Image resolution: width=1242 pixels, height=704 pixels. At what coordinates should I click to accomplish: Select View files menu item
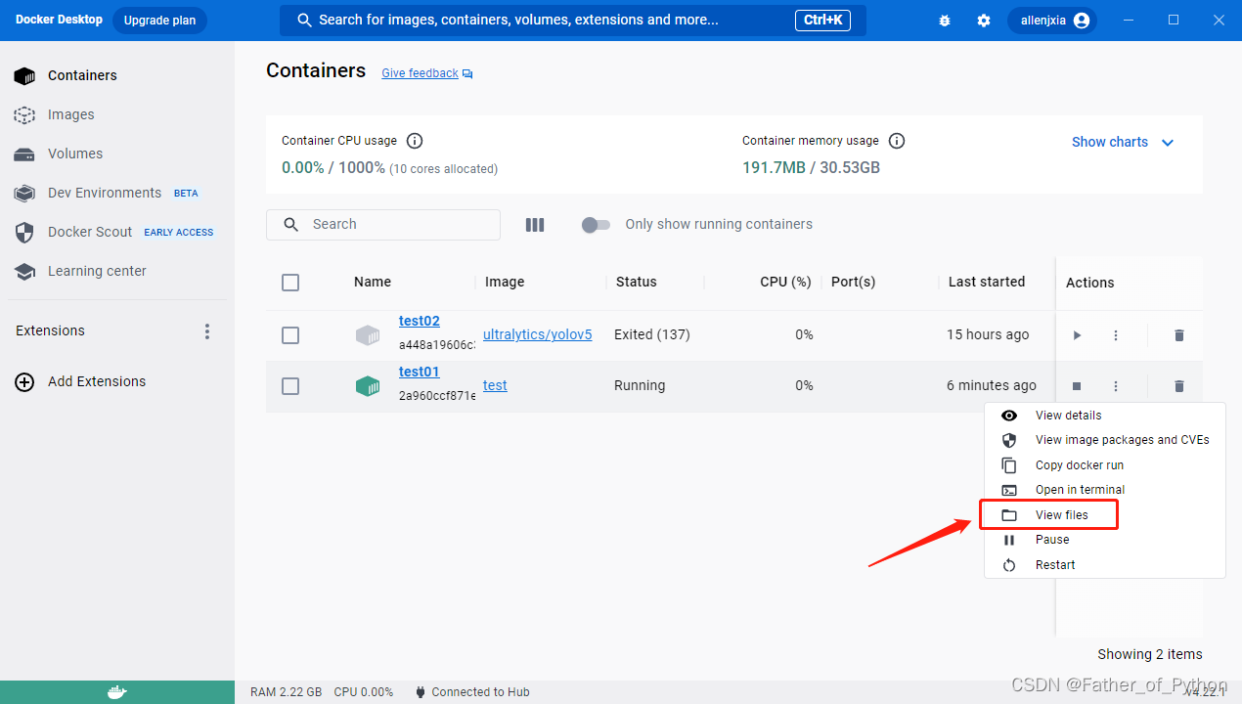coord(1104,515)
